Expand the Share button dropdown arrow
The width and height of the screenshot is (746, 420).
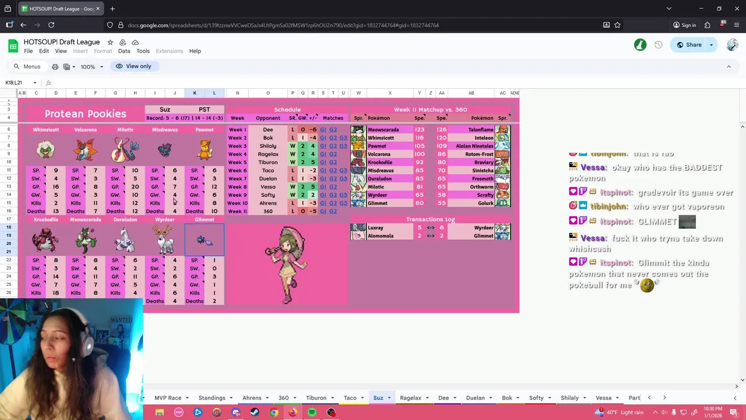coord(711,45)
